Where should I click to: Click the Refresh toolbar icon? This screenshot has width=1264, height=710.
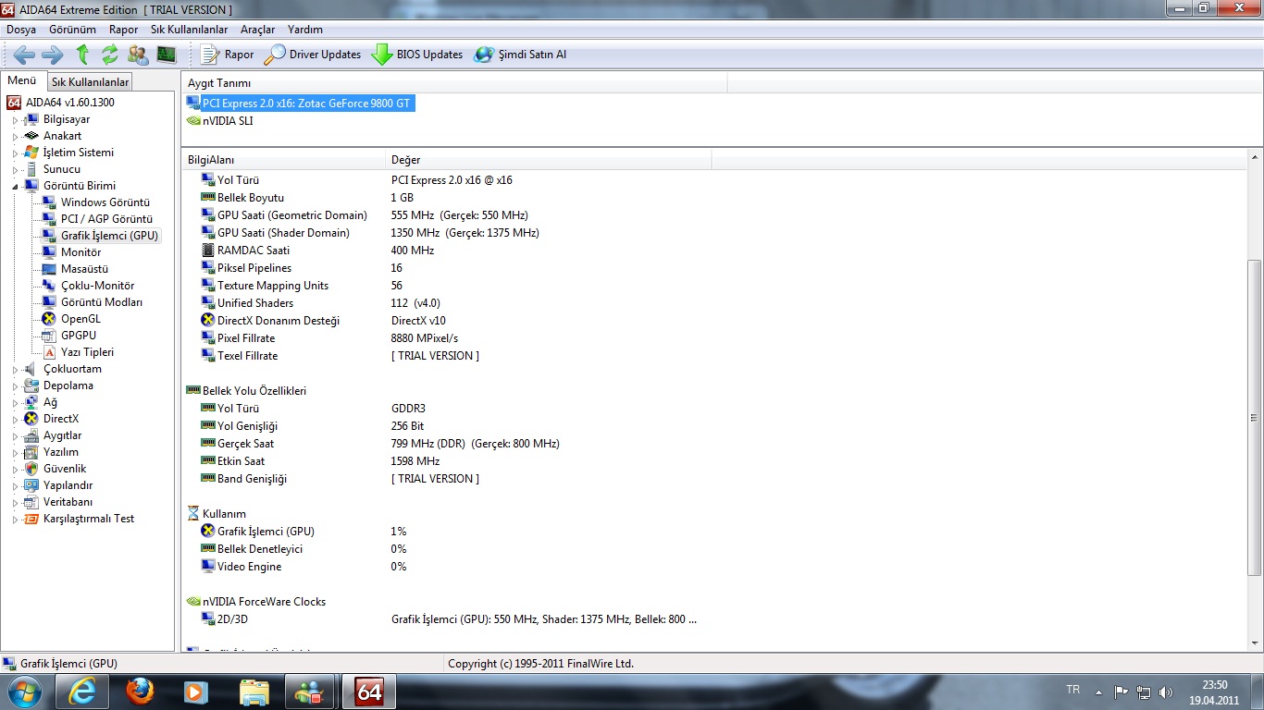coord(110,55)
